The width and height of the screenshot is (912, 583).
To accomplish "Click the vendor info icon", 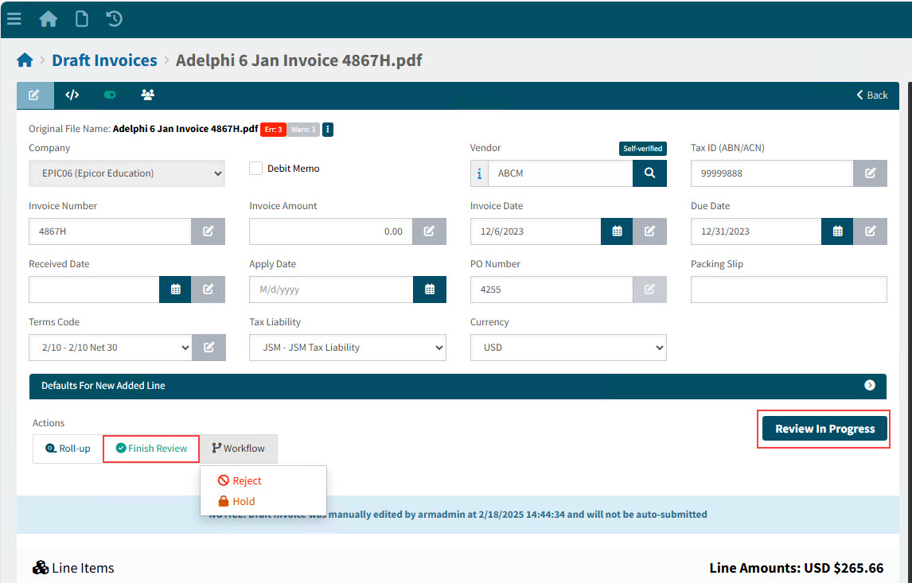I will [x=479, y=173].
